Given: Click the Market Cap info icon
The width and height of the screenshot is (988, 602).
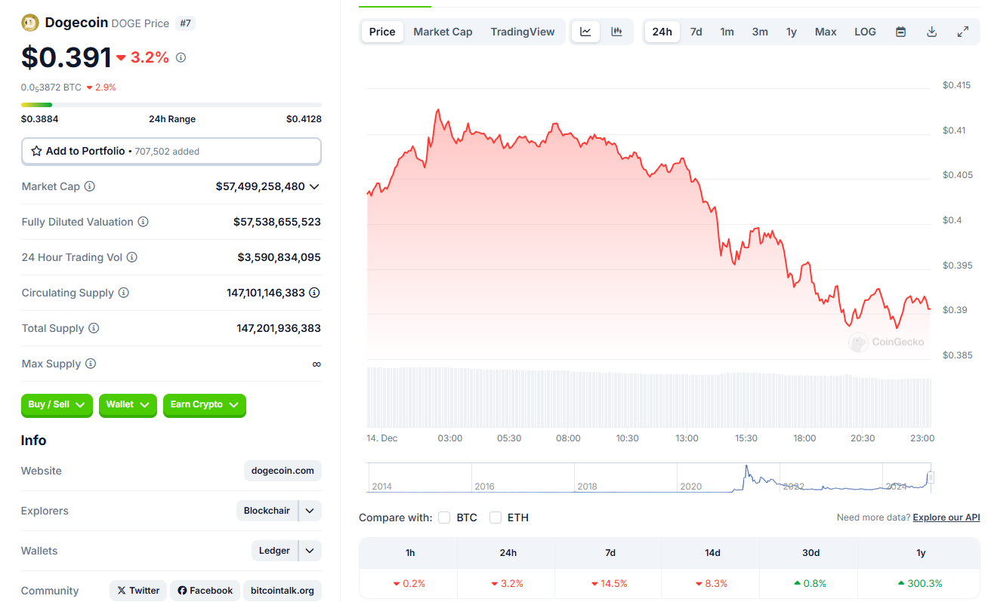Looking at the screenshot, I should pyautogui.click(x=90, y=186).
